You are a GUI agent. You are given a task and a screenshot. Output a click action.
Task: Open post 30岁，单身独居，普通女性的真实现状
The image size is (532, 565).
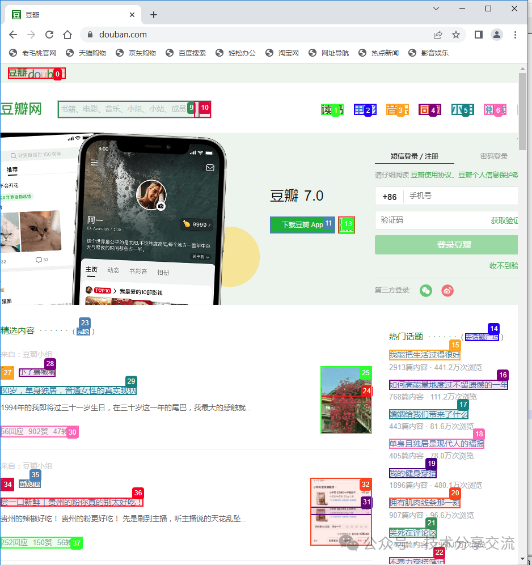pyautogui.click(x=69, y=390)
